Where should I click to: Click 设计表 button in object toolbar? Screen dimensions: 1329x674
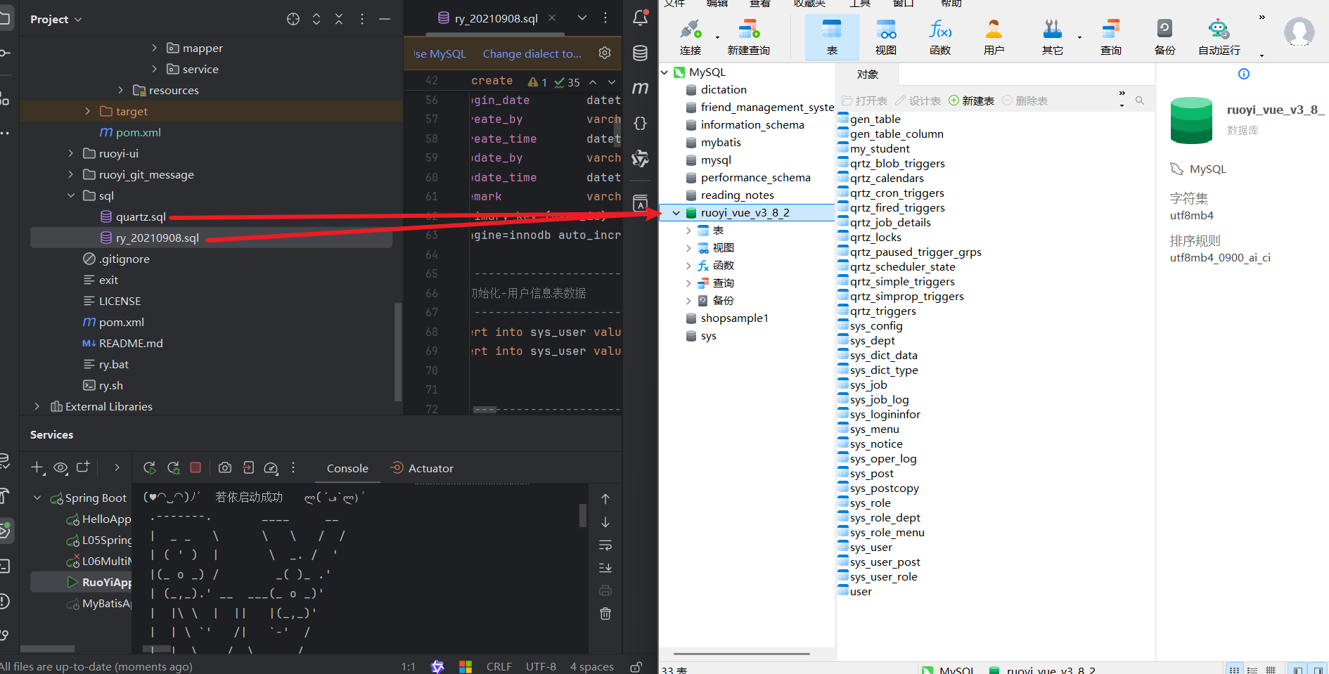point(918,101)
